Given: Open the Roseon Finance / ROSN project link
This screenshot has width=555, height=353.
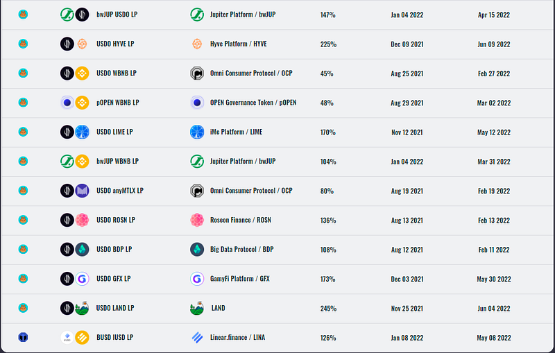Looking at the screenshot, I should click(x=239, y=220).
